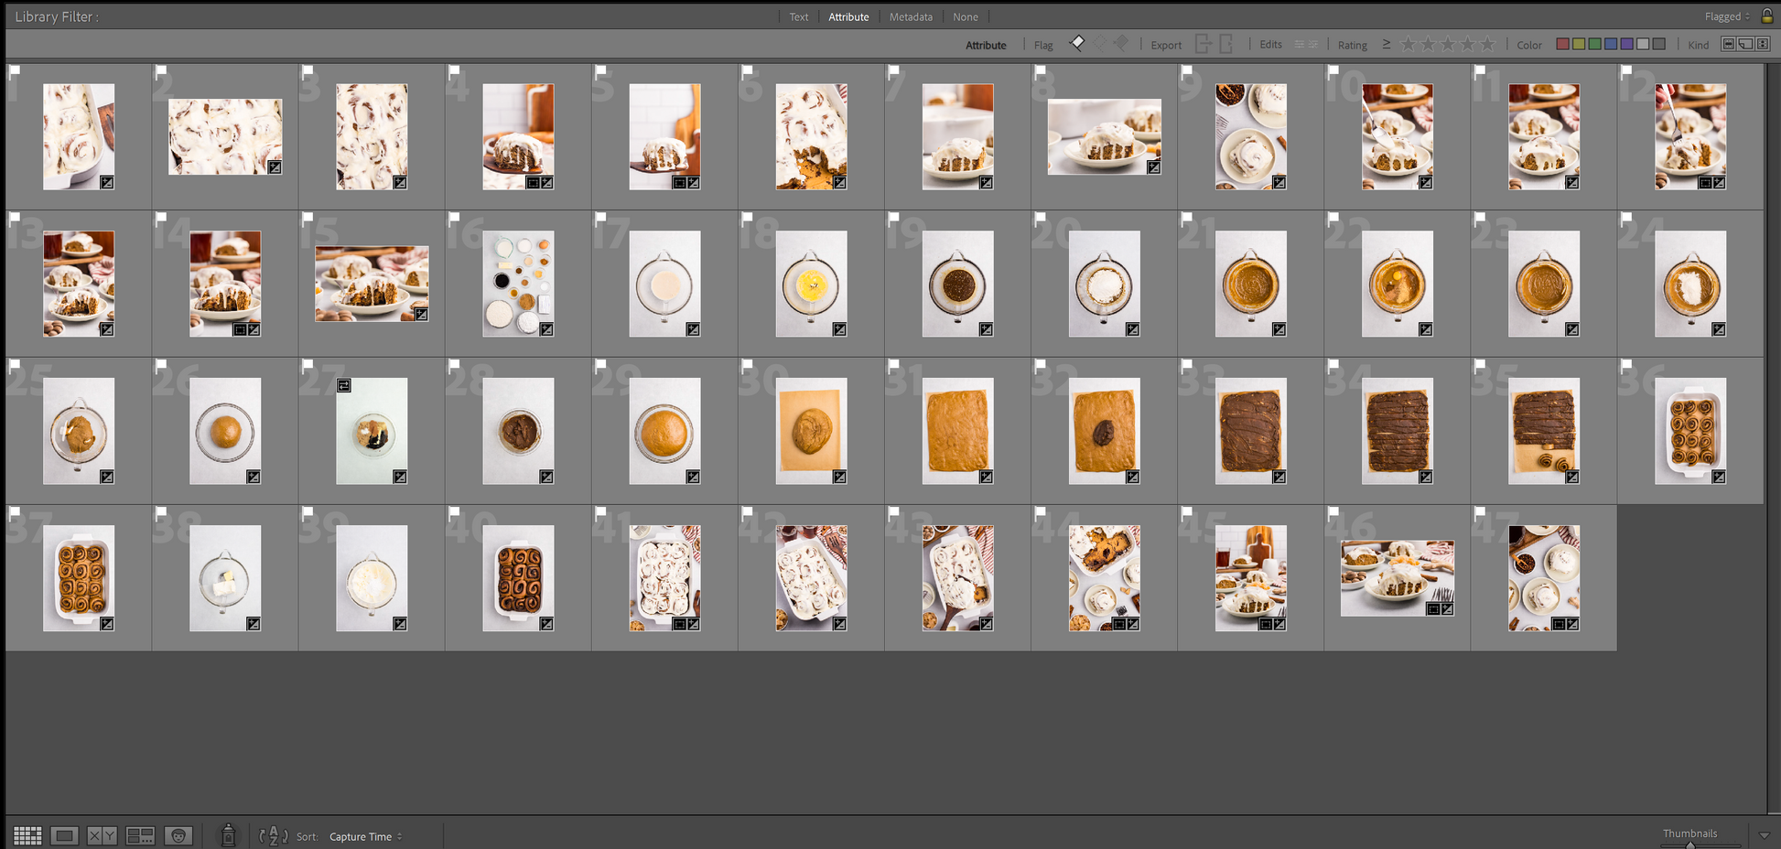Select None to disable library filters

pyautogui.click(x=965, y=16)
